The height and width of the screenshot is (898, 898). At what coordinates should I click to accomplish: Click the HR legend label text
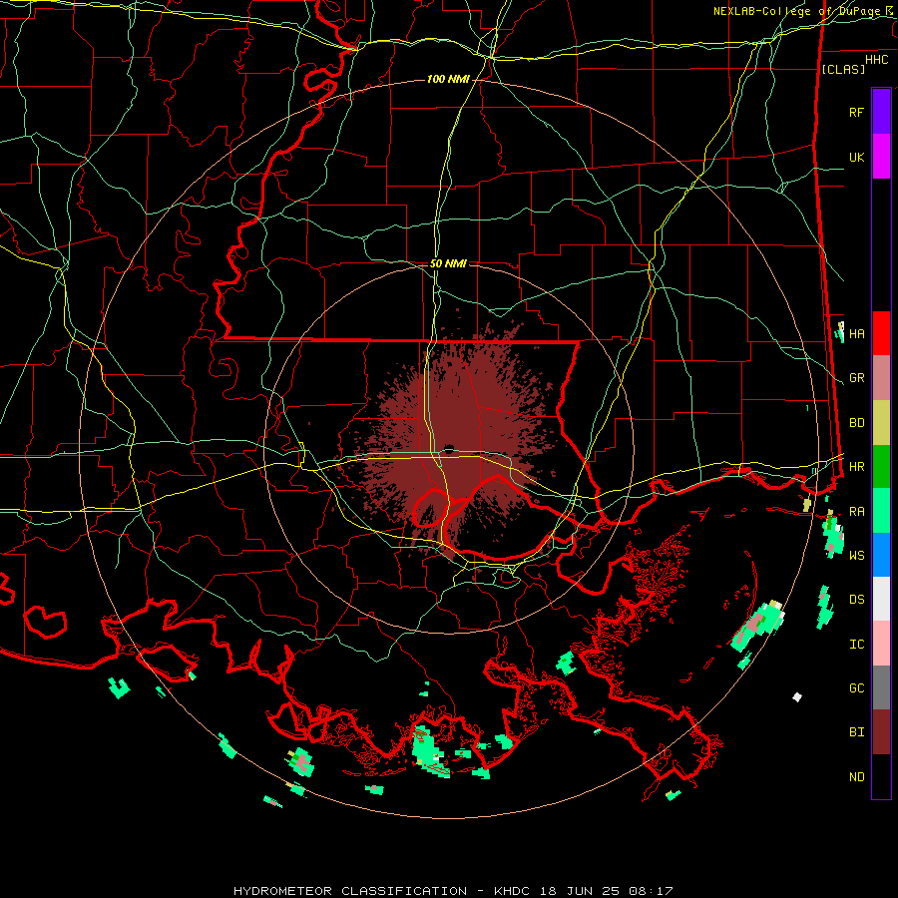pyautogui.click(x=856, y=467)
